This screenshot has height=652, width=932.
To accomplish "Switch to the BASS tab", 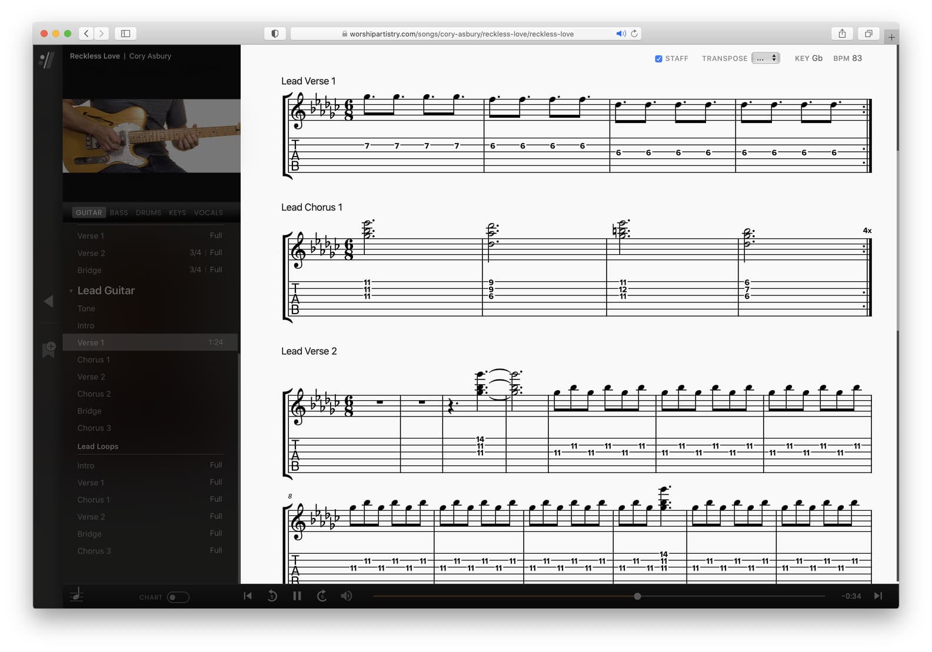I will click(119, 212).
